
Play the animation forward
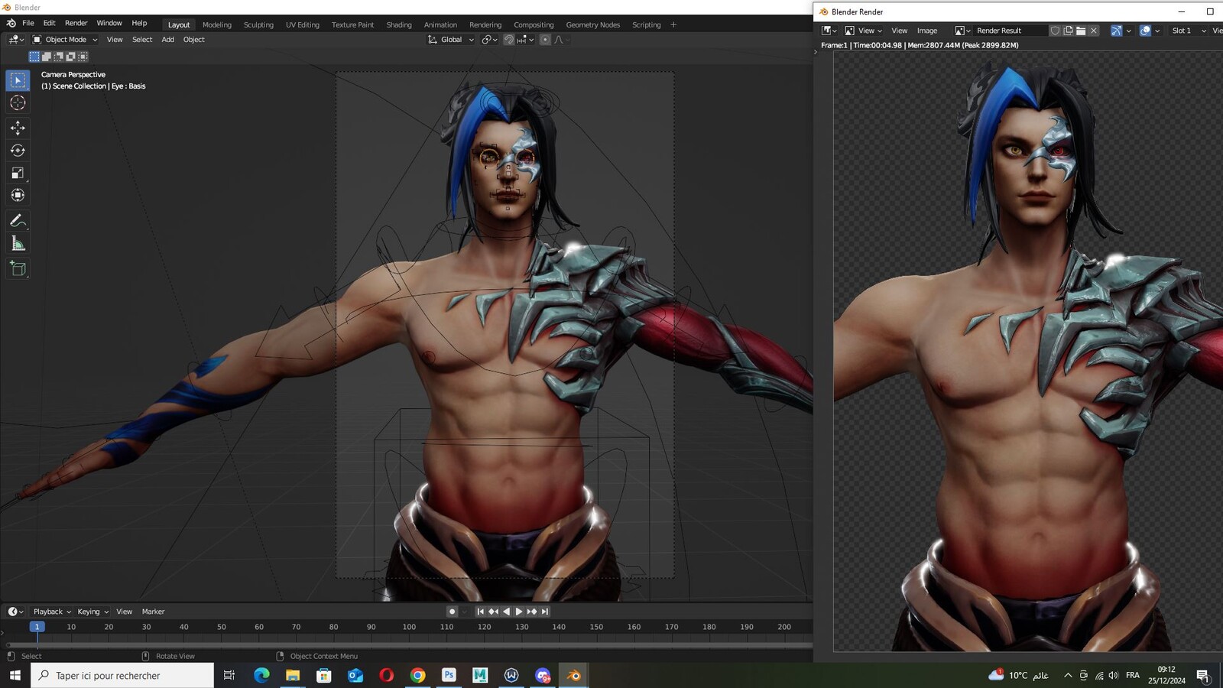pos(519,612)
